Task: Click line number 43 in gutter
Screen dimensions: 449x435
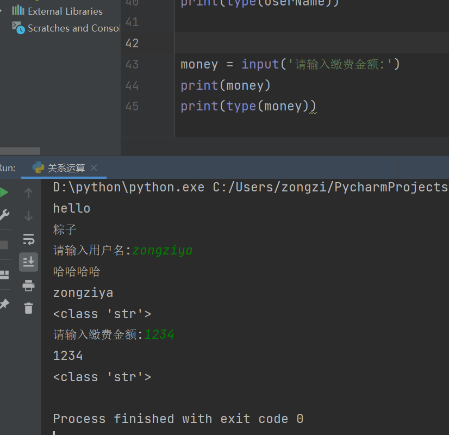Action: click(132, 64)
